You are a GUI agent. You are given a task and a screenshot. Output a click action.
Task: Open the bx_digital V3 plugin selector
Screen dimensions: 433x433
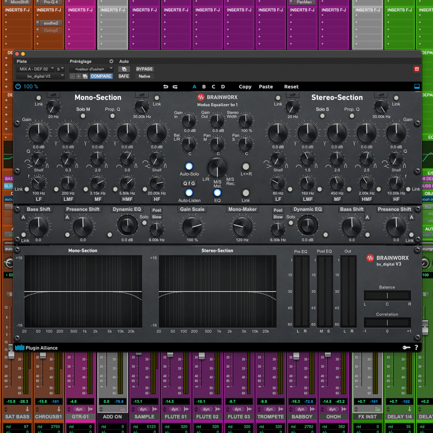[x=40, y=76]
